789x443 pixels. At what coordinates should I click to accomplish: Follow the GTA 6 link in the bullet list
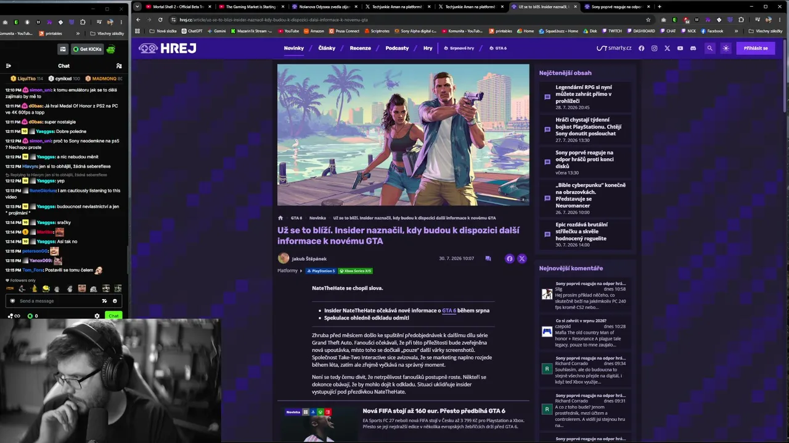(449, 311)
